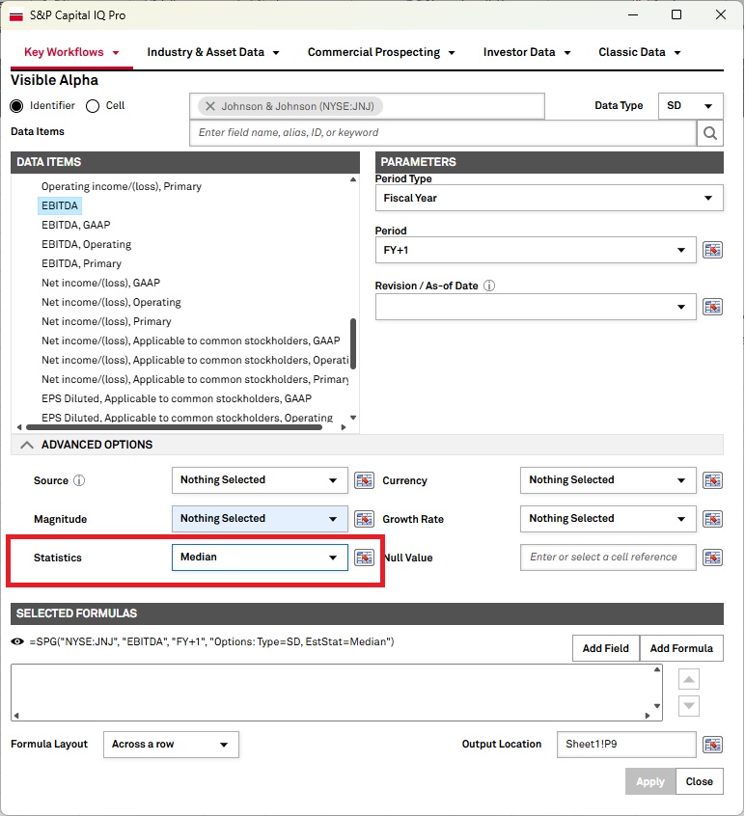This screenshot has height=816, width=745.
Task: Toggle the eye icon beside the SPG formula
Action: click(x=17, y=641)
